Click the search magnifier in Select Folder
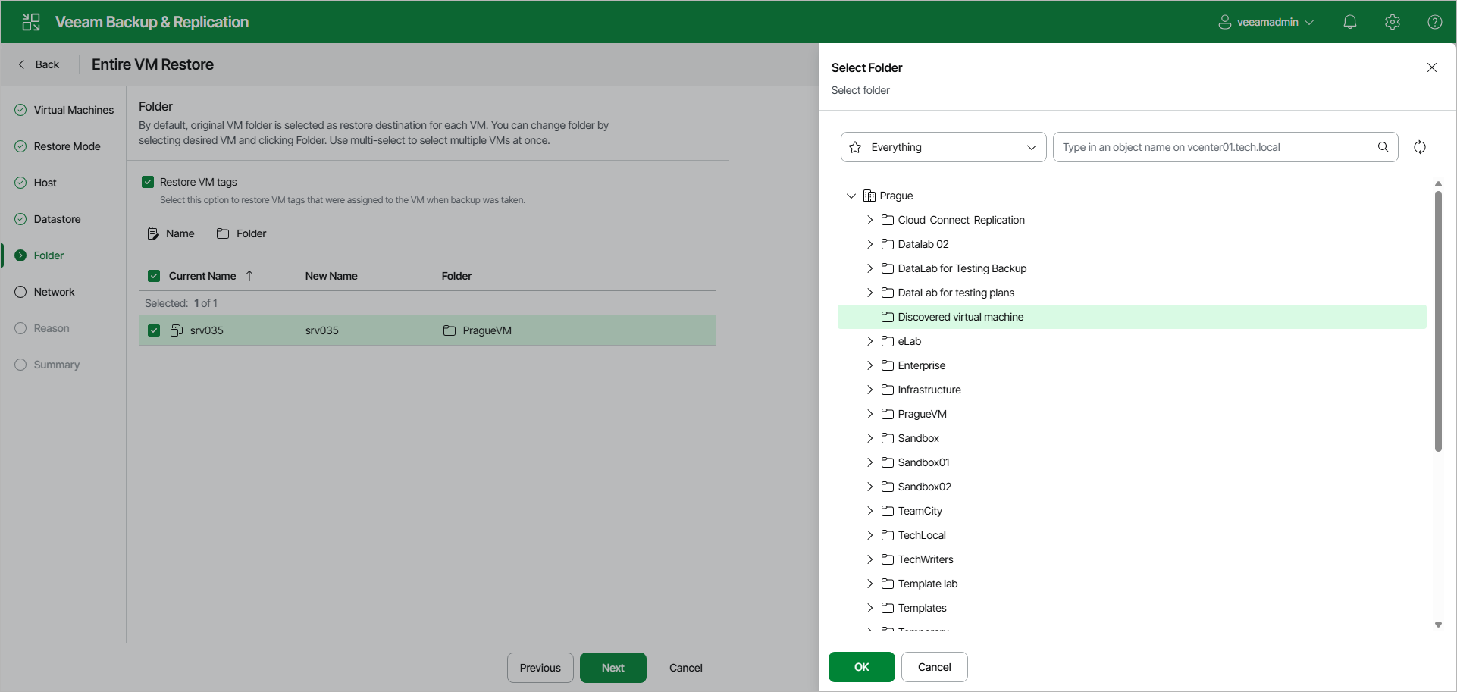 pos(1383,147)
